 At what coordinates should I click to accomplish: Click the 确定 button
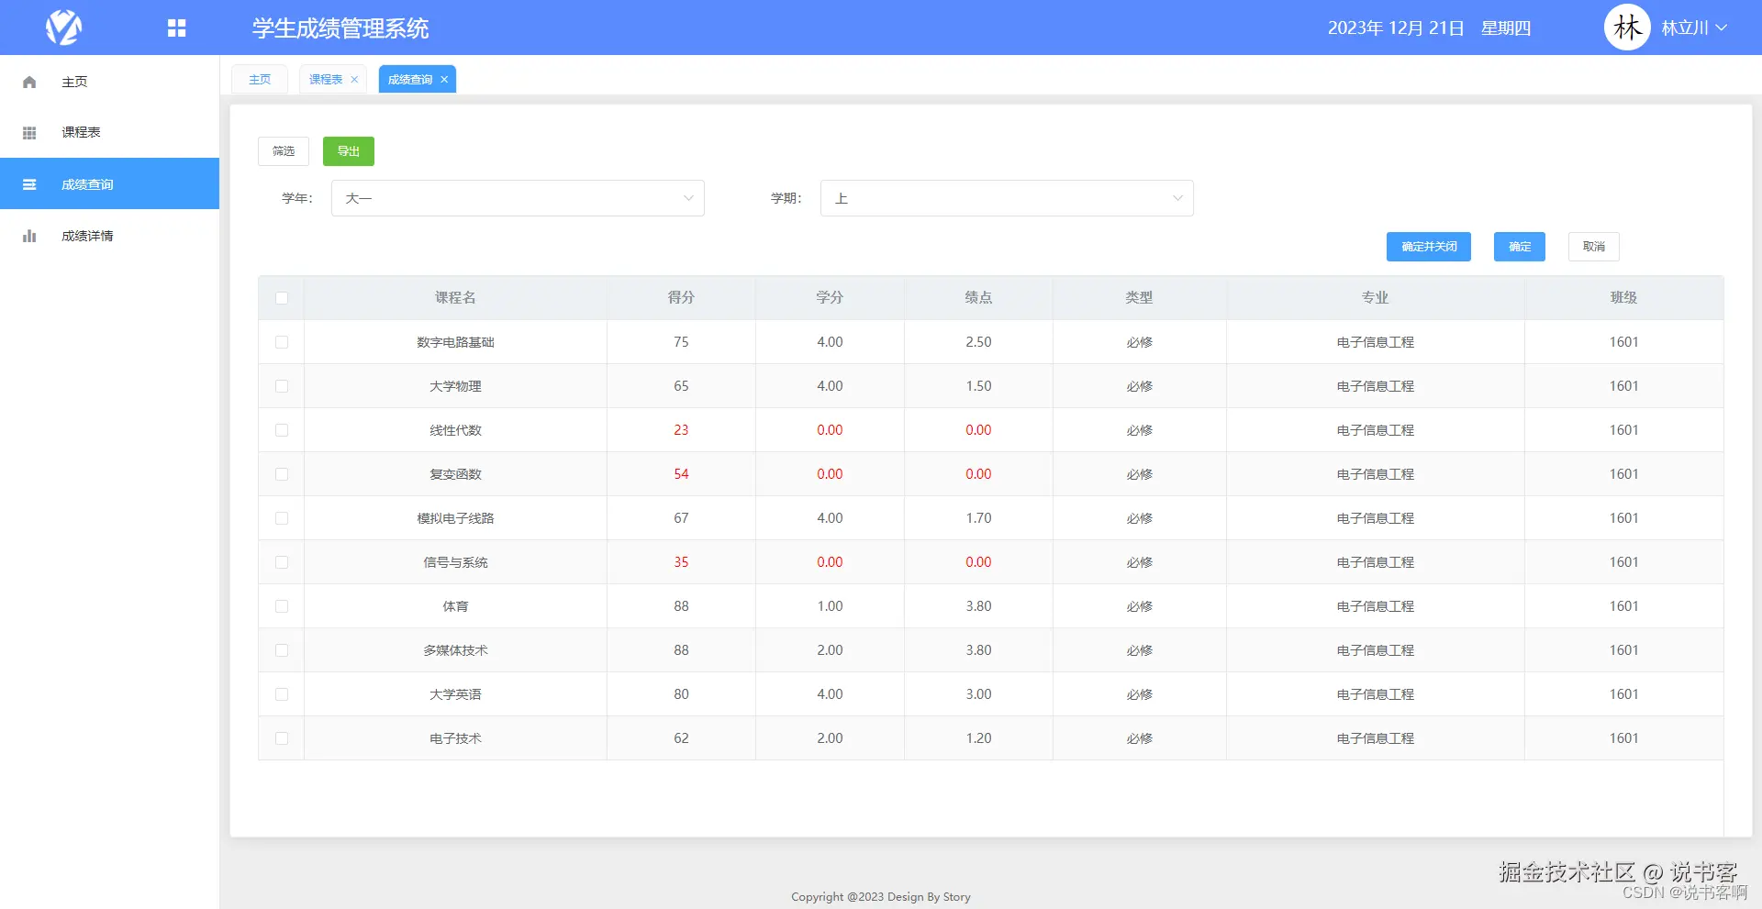tap(1520, 247)
